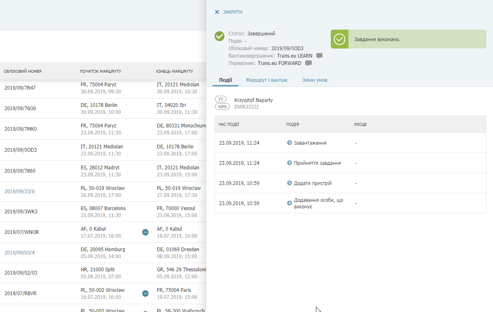Screen dimensions: 493x312
Task: Click the checkmark icon in the Завдання виконано notification
Action: point(339,39)
